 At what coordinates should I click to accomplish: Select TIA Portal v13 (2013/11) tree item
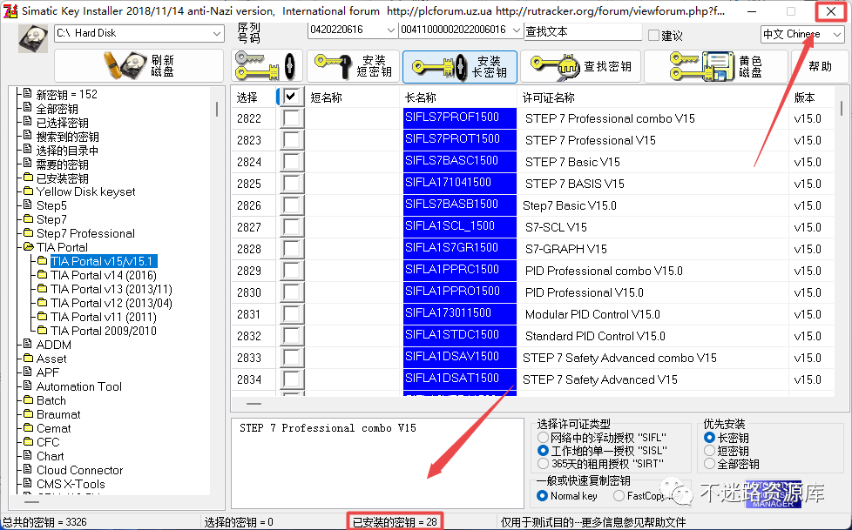click(x=112, y=289)
